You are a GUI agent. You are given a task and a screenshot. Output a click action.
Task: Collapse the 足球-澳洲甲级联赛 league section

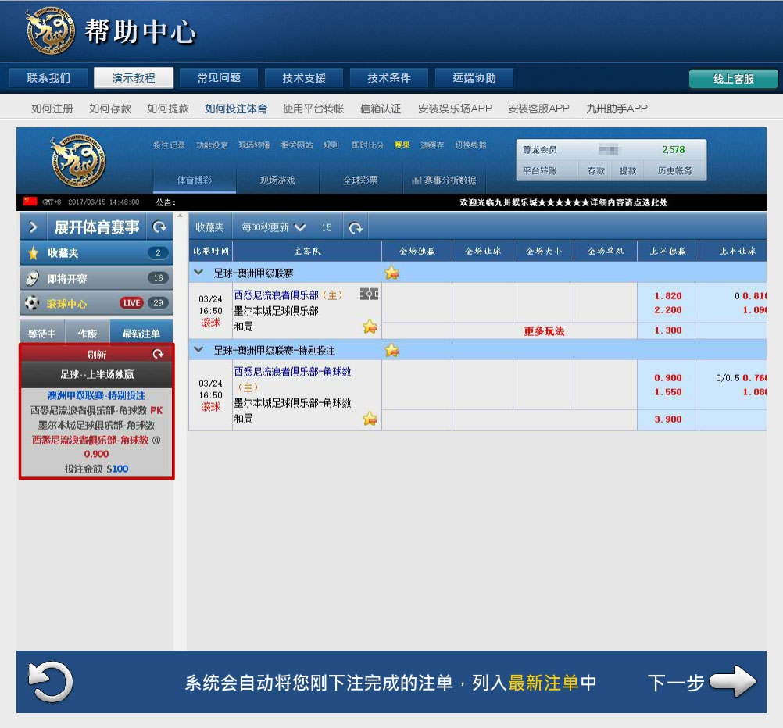tap(198, 273)
